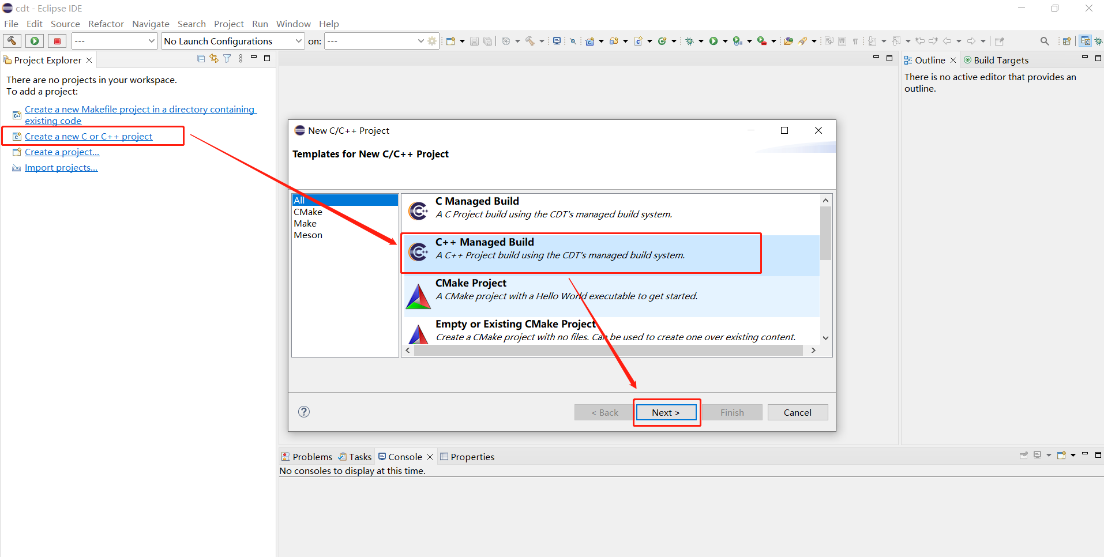Expand the Debug button dropdown arrow

(701, 41)
